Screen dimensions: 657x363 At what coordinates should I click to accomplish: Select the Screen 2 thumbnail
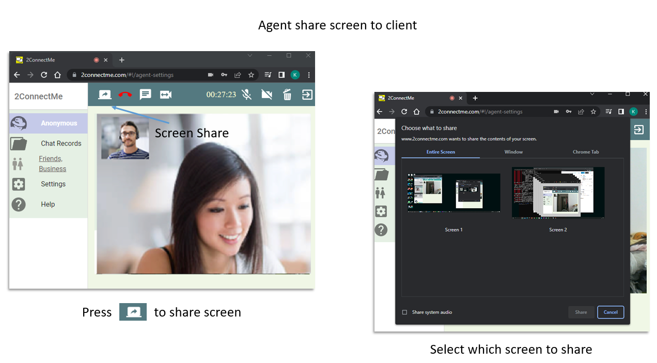pos(558,193)
